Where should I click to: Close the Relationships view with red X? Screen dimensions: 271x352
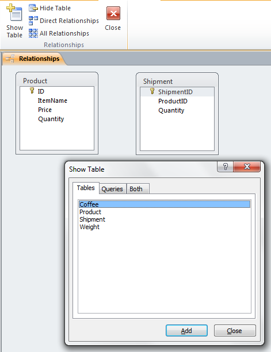tap(113, 19)
